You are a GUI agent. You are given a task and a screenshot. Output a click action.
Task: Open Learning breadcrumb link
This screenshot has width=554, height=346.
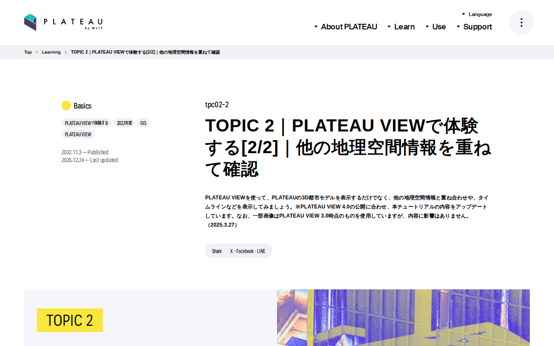pos(51,52)
